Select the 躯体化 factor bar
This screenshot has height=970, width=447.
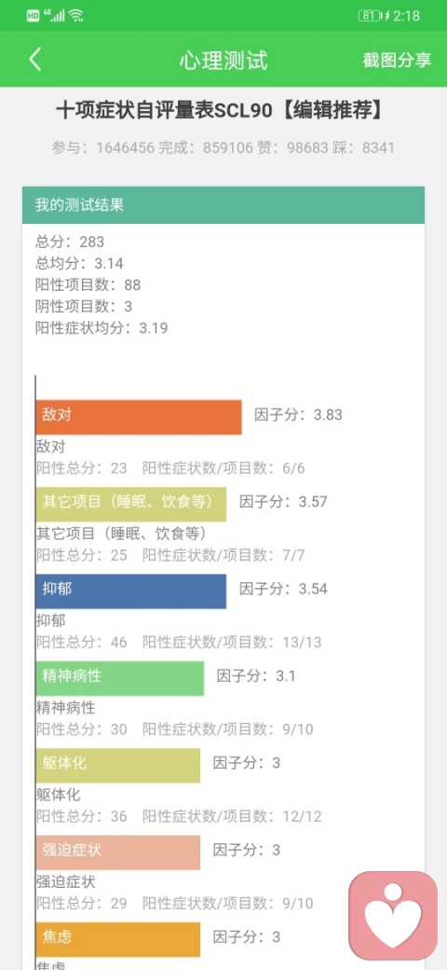pyautogui.click(x=118, y=766)
